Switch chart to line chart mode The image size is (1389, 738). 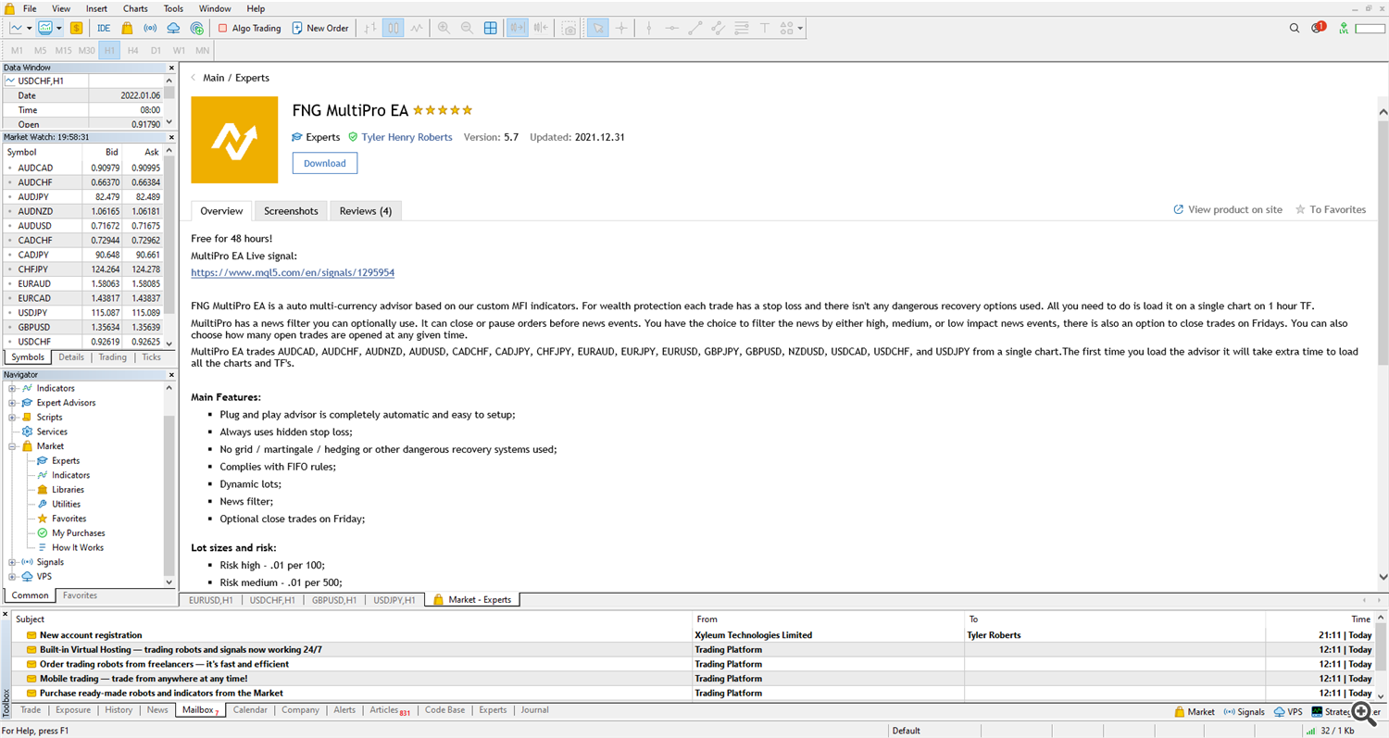click(x=417, y=28)
